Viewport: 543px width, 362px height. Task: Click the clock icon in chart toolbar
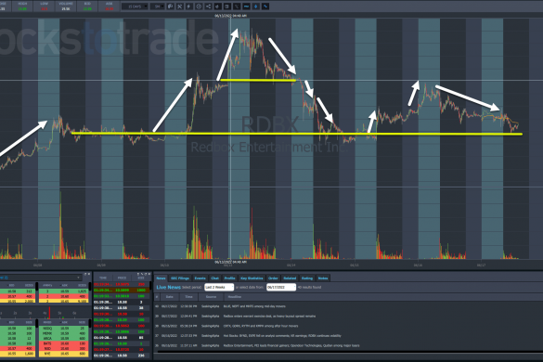199,6
